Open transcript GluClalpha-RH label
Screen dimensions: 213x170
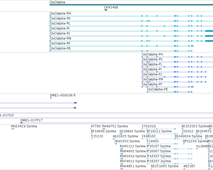click(x=60, y=13)
